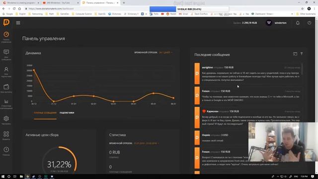Open the DonationAlerts logo home icon
318x179 pixels.
pos(6,22)
